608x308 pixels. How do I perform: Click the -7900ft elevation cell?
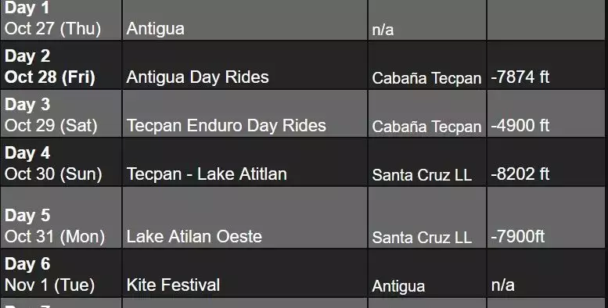click(546, 217)
